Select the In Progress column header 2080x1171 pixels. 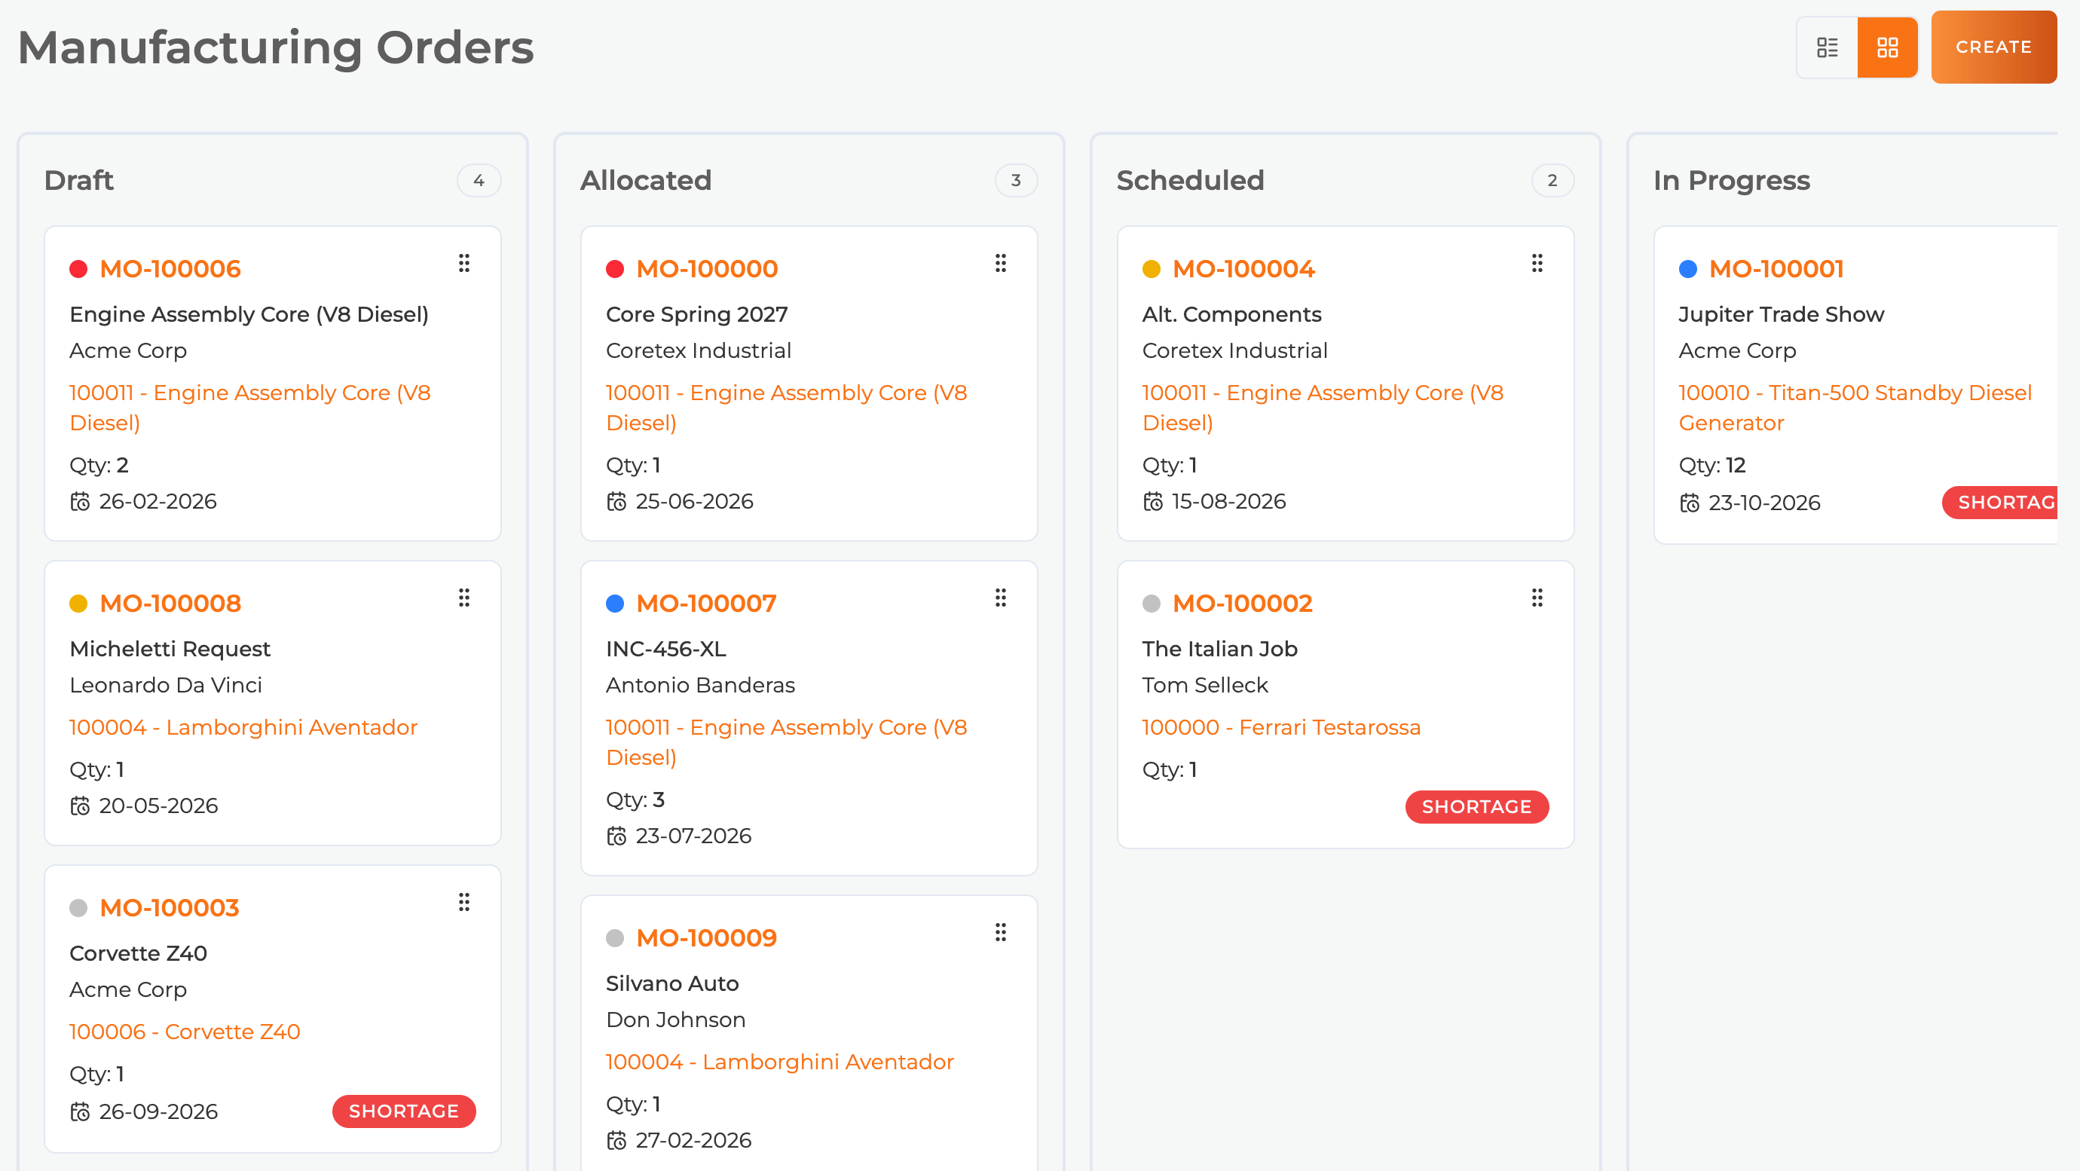click(1731, 180)
